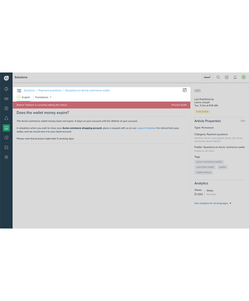Select the English language tab
The width and height of the screenshot is (249, 301).
[x=23, y=97]
